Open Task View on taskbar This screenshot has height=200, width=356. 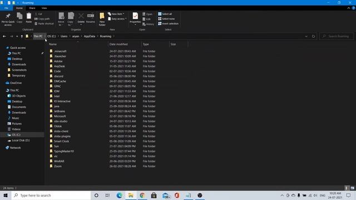click(107, 195)
